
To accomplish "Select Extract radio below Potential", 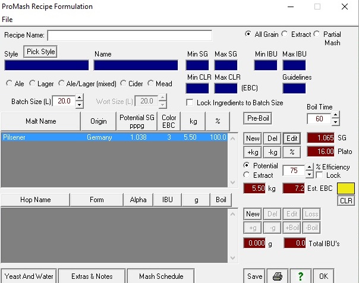I will point(247,175).
